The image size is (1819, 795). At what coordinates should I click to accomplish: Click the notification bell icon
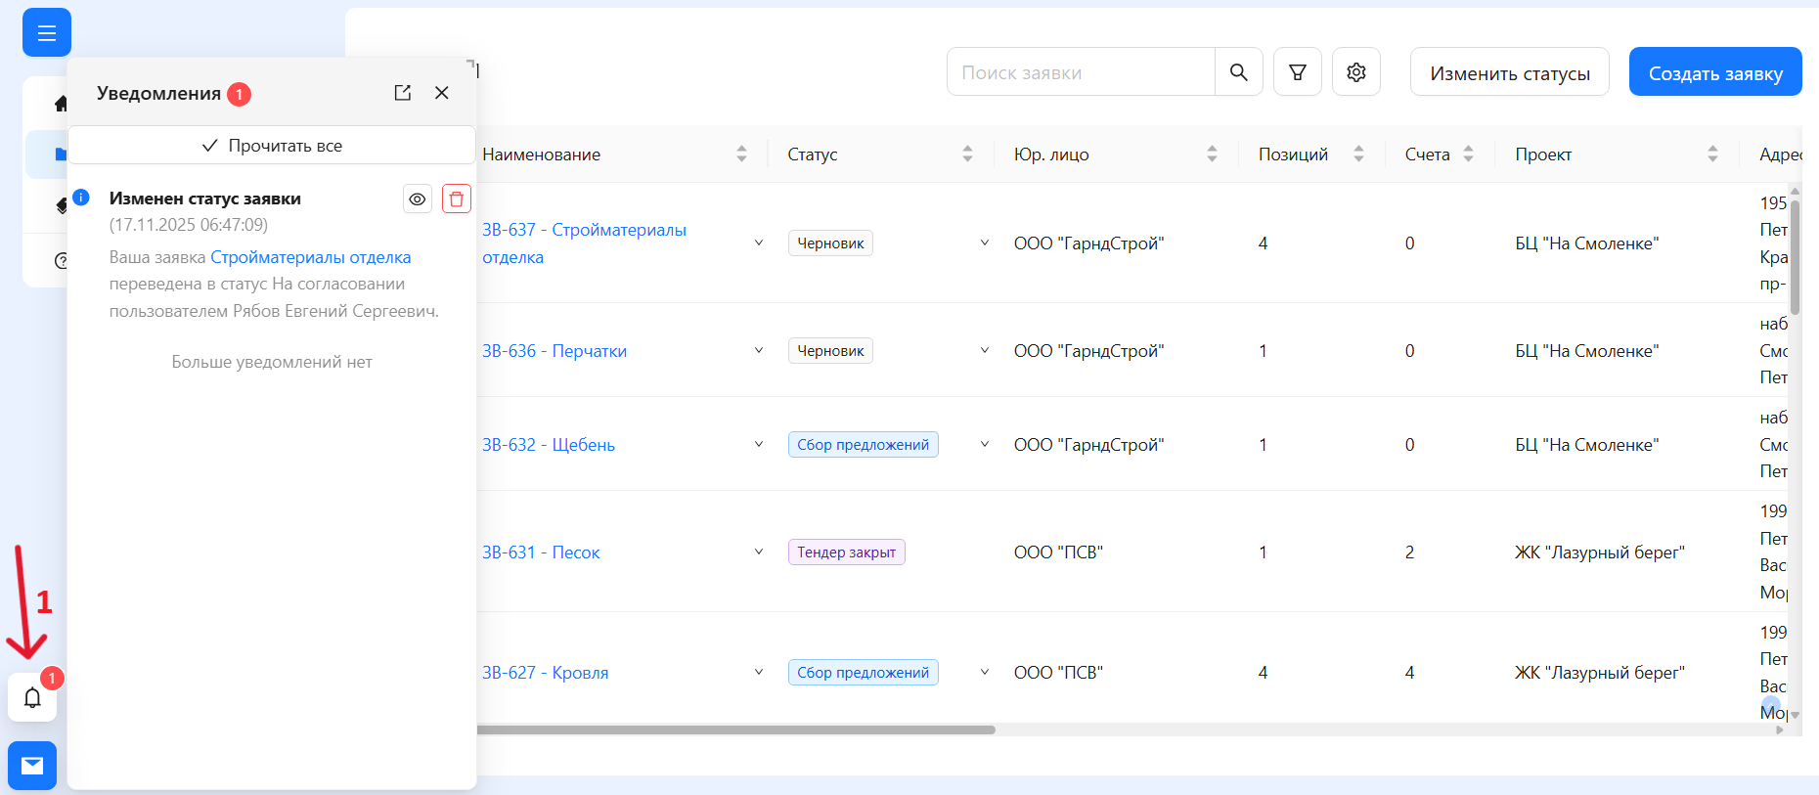tap(32, 697)
